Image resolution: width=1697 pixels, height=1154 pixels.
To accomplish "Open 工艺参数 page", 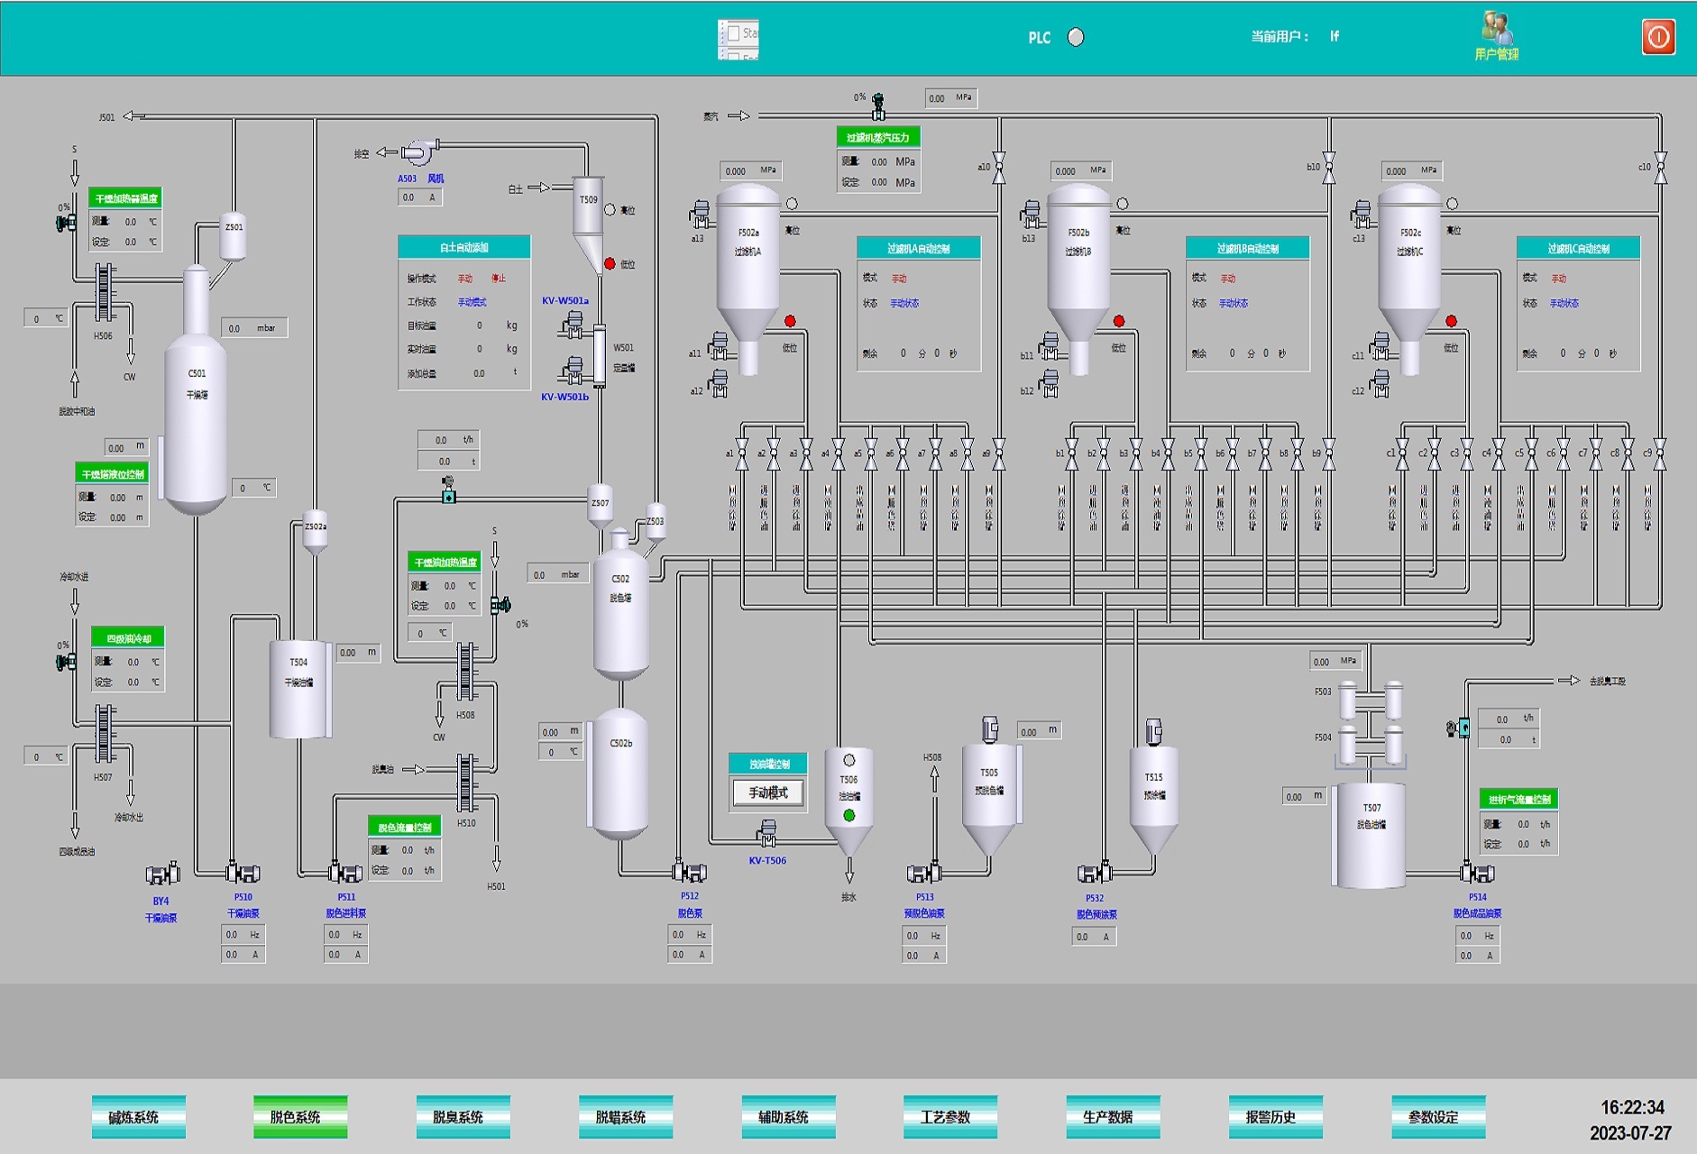I will point(950,1117).
